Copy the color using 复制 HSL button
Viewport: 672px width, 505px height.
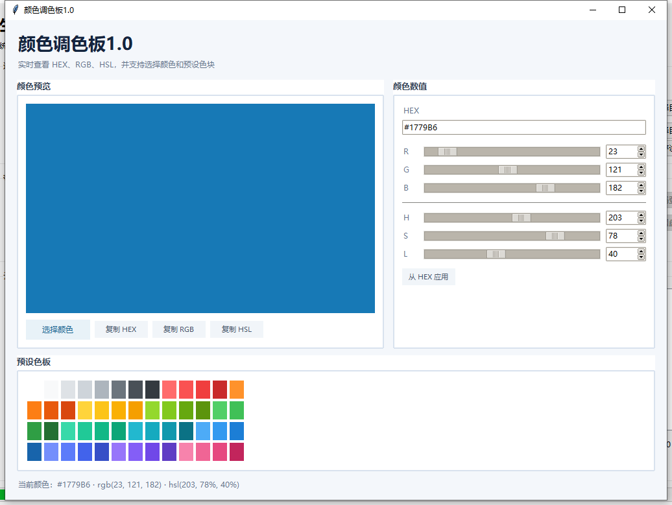point(237,329)
